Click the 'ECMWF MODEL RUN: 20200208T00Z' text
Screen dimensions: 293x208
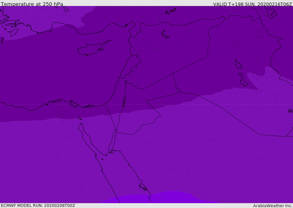(38, 205)
